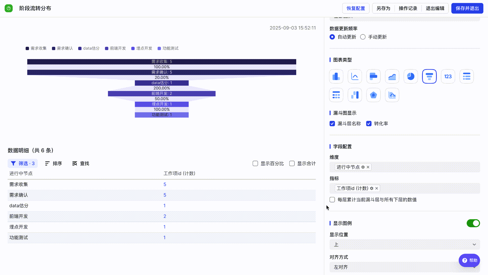Click value 1 in 功能测试 table row
Screen dimensions: 488x275
tap(165, 238)
